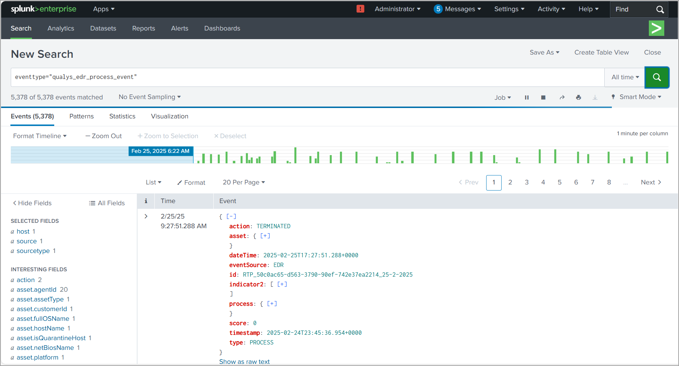Open the 20 Per Page dropdown
Screen dimensions: 679x366
243,182
